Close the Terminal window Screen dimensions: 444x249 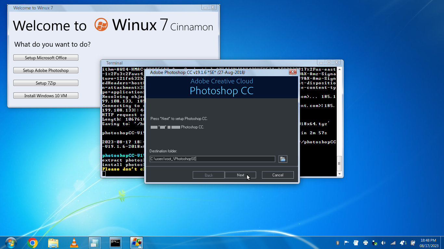tap(336, 62)
